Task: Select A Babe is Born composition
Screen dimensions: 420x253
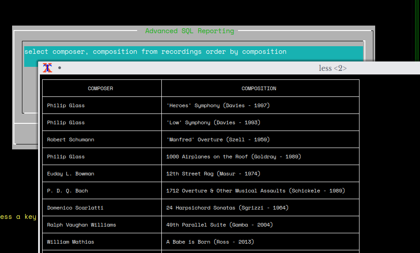Action: (210, 242)
